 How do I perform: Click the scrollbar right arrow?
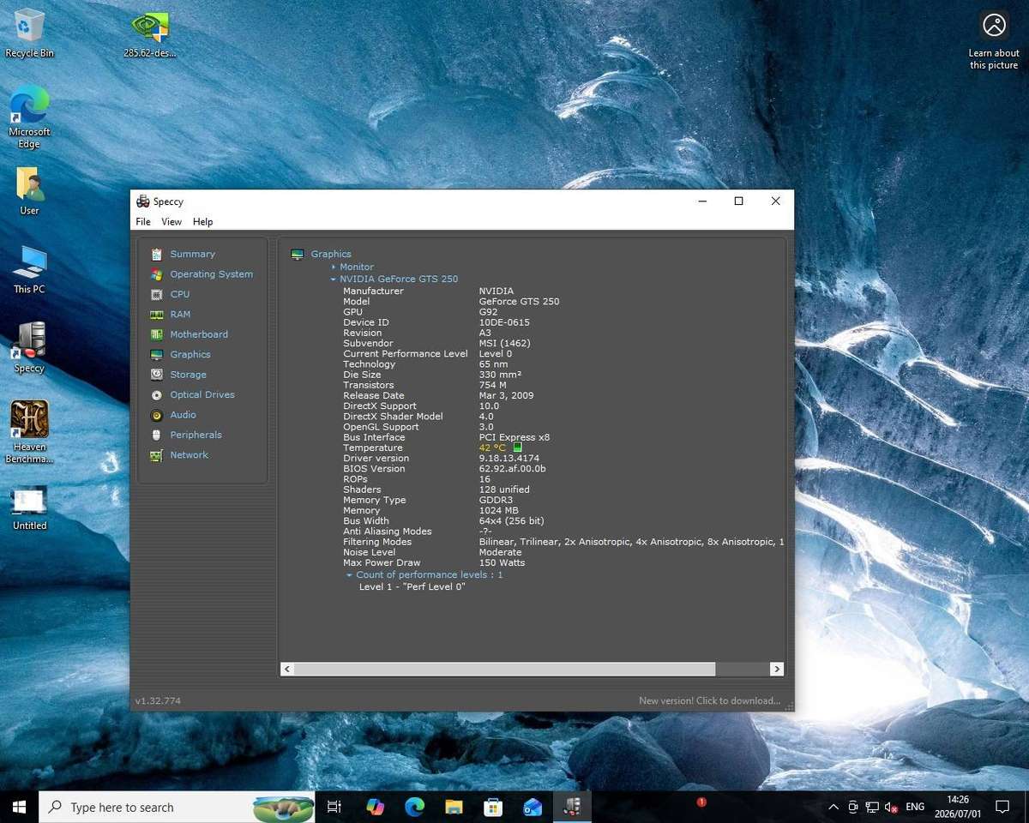coord(776,669)
